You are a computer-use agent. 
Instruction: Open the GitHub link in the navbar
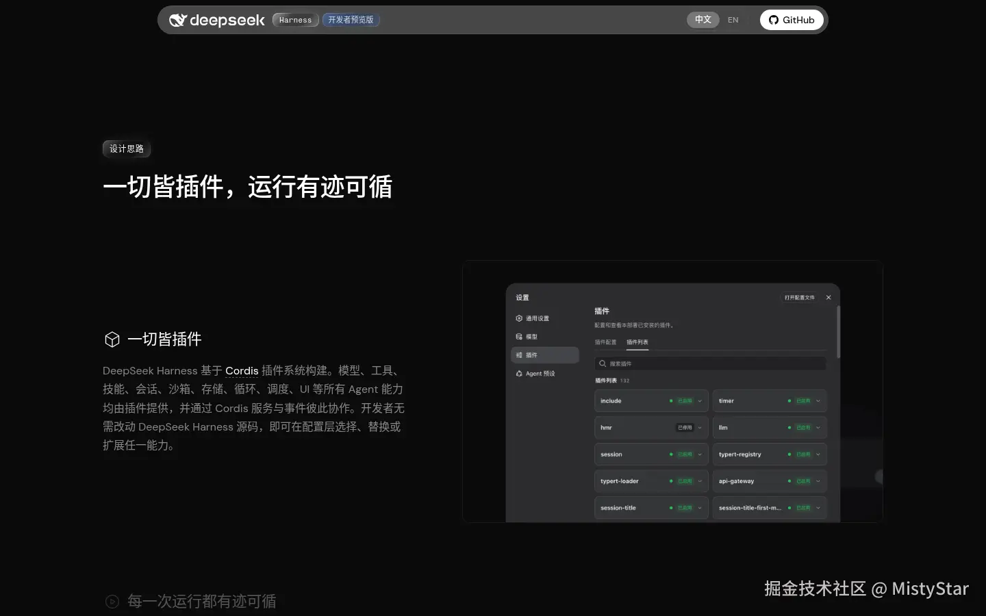792,20
